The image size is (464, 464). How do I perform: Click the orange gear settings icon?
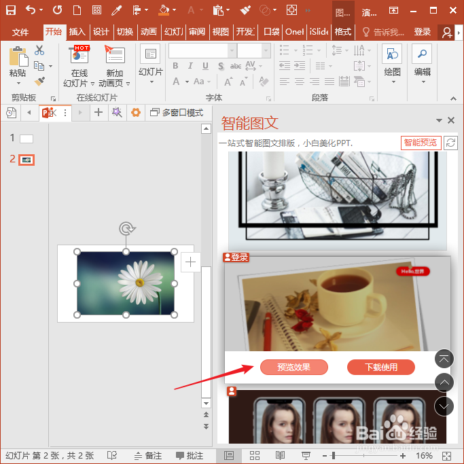135,113
